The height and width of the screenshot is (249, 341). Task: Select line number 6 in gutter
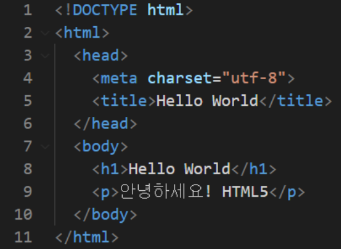pos(28,124)
